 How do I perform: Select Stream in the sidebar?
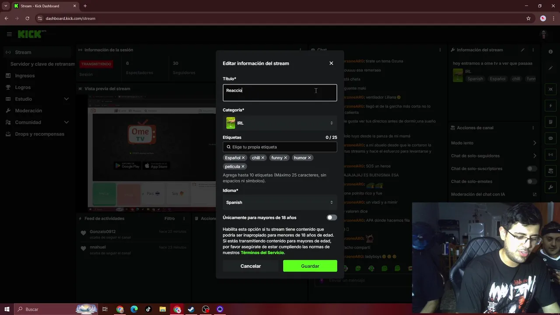(38, 52)
